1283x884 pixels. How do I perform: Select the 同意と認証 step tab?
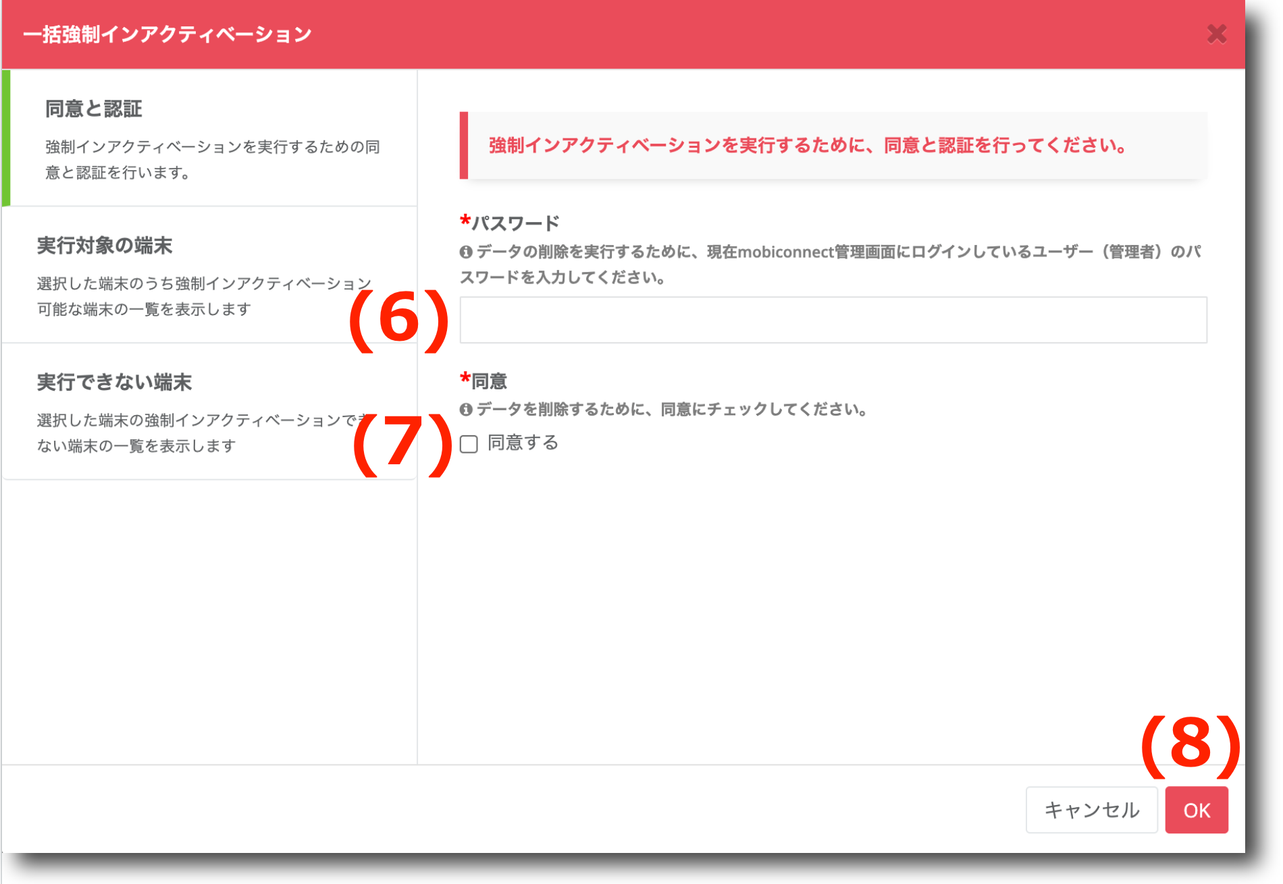tap(210, 138)
